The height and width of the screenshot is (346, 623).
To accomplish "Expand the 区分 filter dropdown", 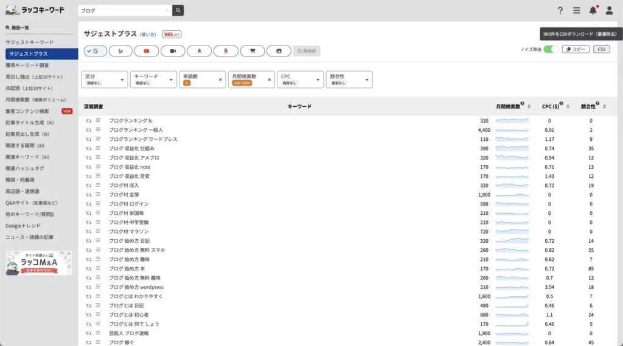I will 104,80.
